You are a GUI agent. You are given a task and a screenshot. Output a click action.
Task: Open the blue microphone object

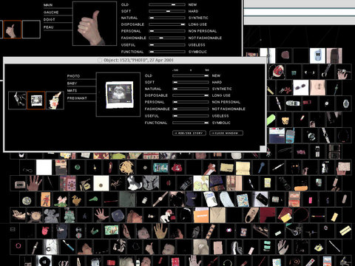coord(261,167)
